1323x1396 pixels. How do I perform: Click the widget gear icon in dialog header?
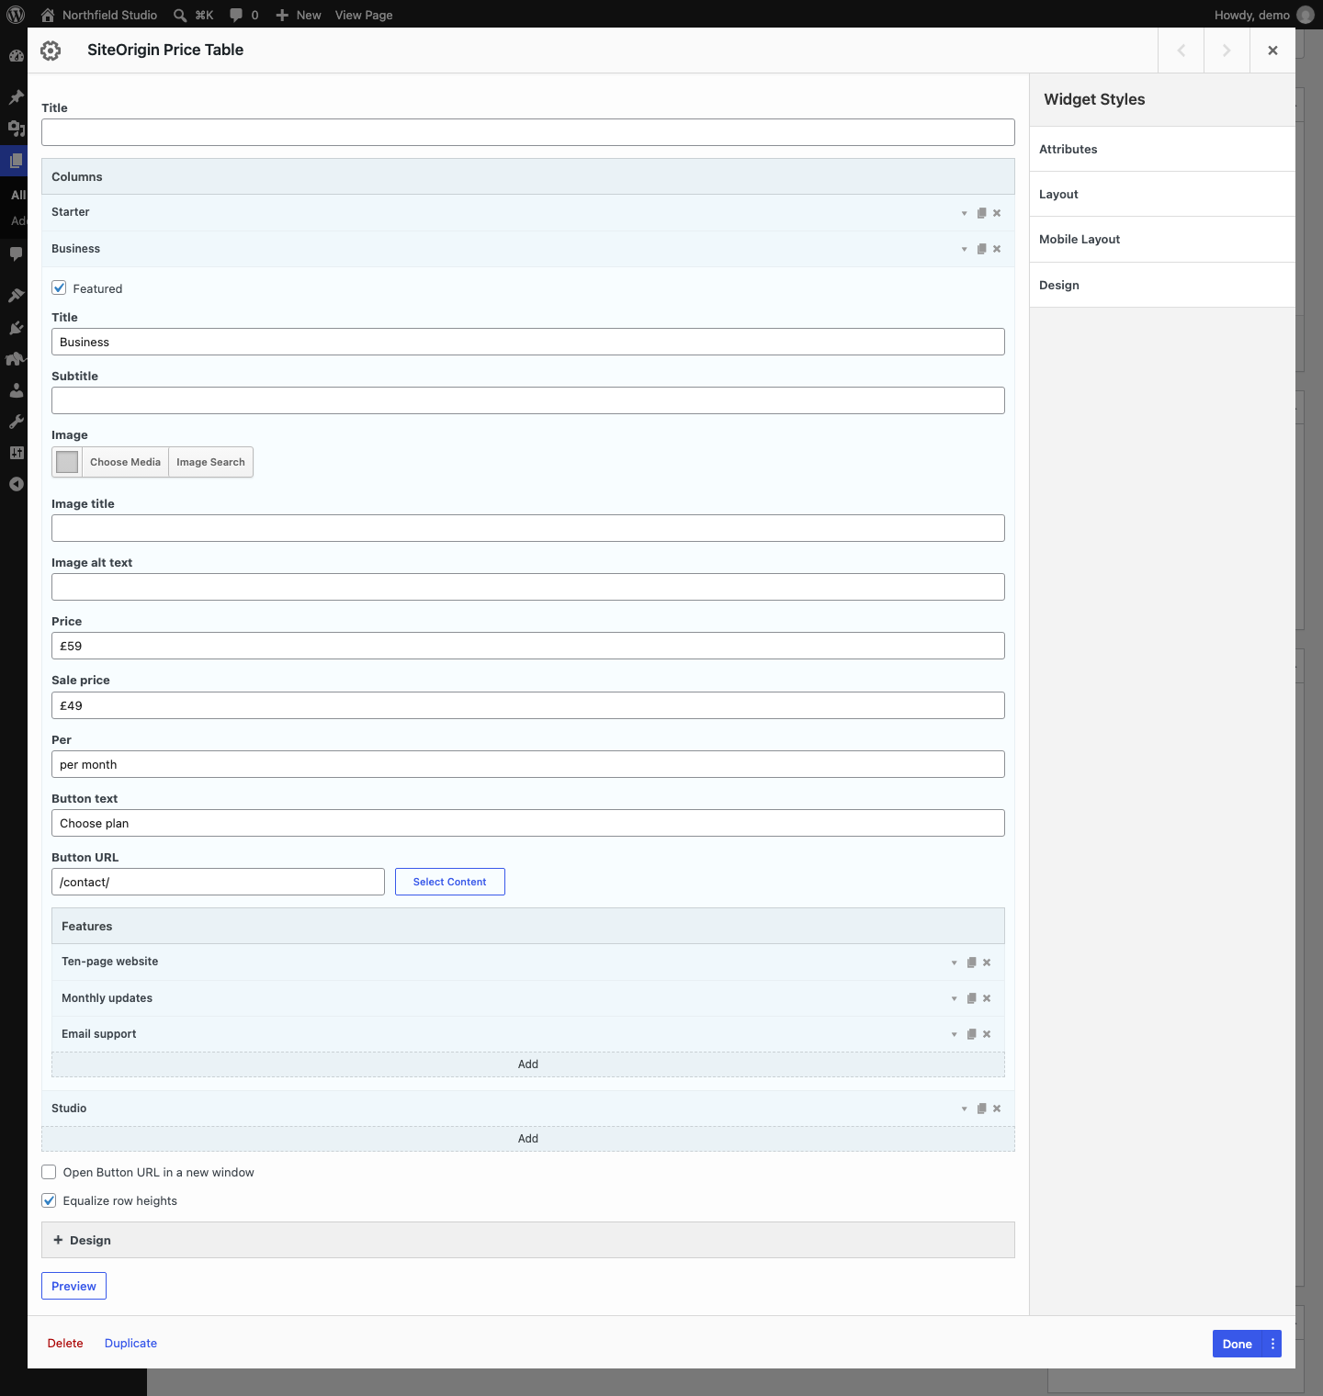pyautogui.click(x=51, y=51)
